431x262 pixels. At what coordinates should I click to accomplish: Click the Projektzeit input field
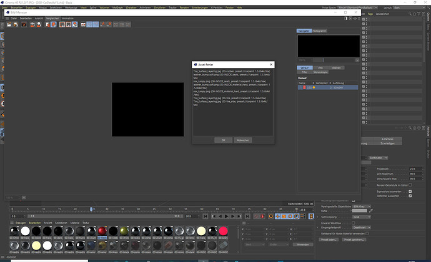[x=415, y=169]
